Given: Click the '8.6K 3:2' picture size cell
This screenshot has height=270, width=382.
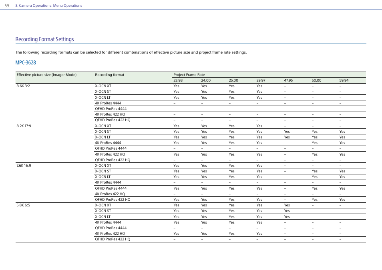Looking at the screenshot, I should pyautogui.click(x=23, y=86).
